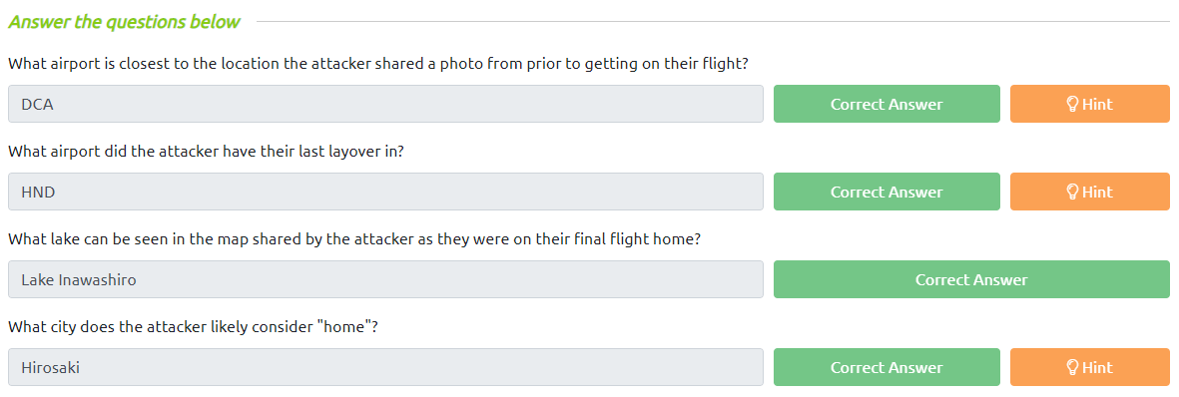Reveal the Hint for the home city question

click(1089, 368)
